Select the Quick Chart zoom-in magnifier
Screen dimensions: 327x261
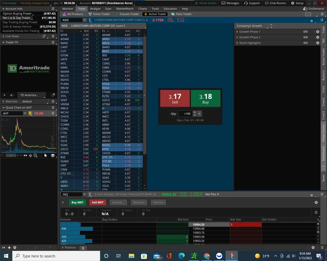pyautogui.click(x=36, y=155)
